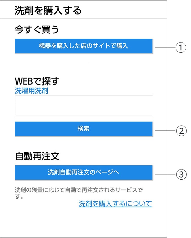Image resolution: width=191 pixels, height=238 pixels.
Task: Click the blue 洗濯用洗剤 label
Action: pyautogui.click(x=31, y=91)
